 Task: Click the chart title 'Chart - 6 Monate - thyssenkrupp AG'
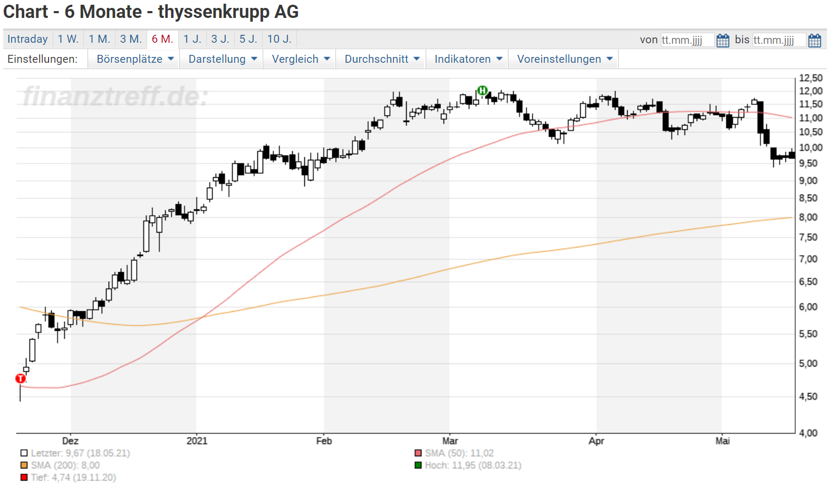151,12
